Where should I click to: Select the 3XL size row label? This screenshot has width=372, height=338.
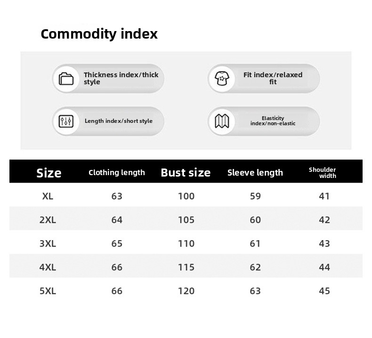[48, 243]
